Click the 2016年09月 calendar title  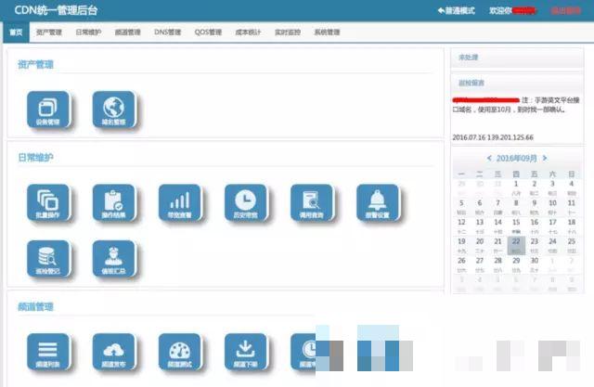click(517, 159)
